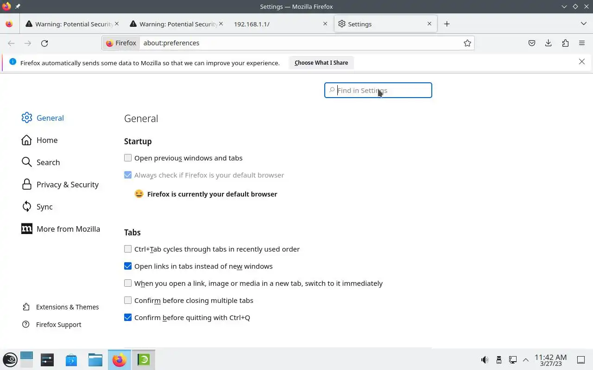The width and height of the screenshot is (593, 370).
Task: Close the 192.168.1.1 tab
Action: [x=325, y=24]
